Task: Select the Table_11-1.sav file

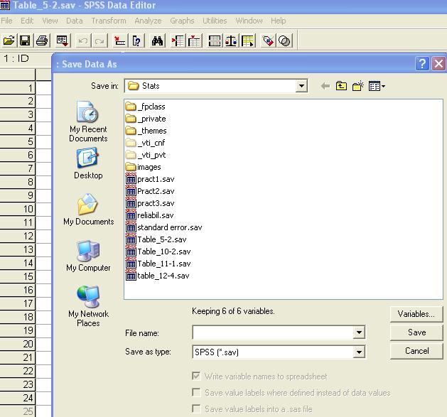Action: point(158,264)
